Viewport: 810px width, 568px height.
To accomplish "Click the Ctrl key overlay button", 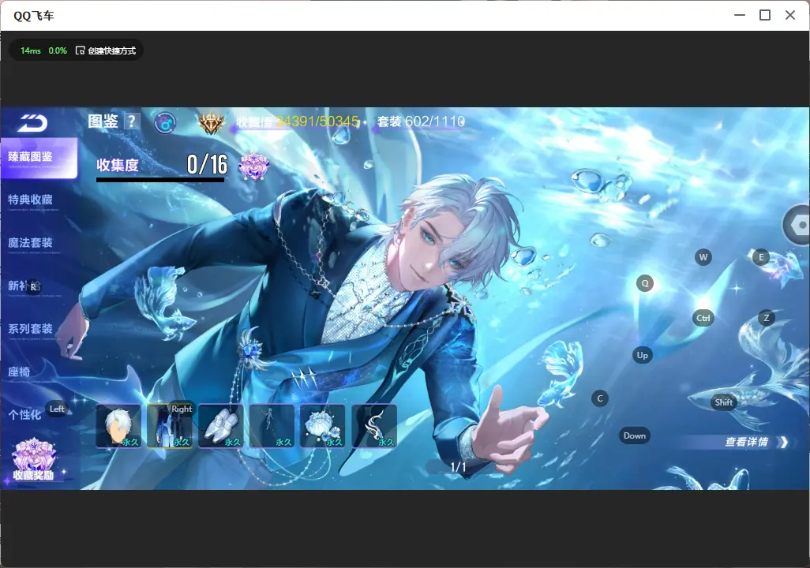I will coord(703,318).
